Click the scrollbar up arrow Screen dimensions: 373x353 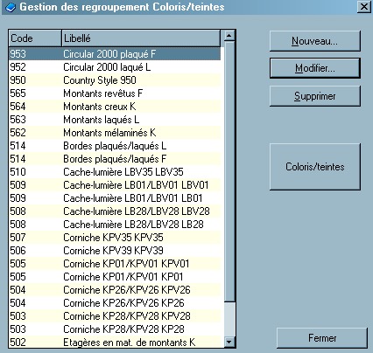click(x=229, y=36)
